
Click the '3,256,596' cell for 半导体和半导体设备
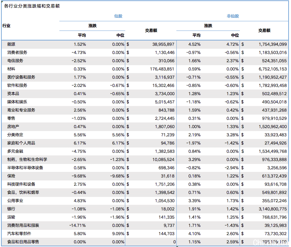pyautogui.click(x=277, y=168)
